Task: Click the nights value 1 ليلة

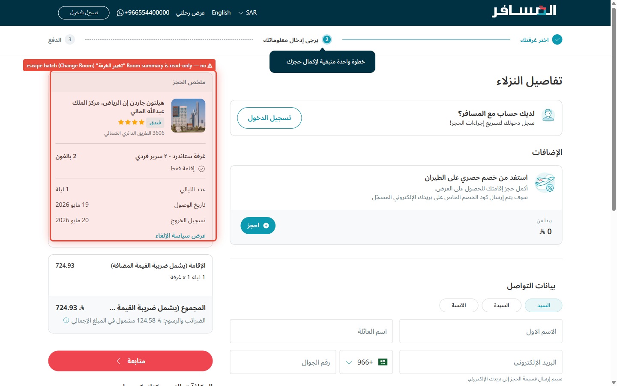Action: pyautogui.click(x=62, y=190)
